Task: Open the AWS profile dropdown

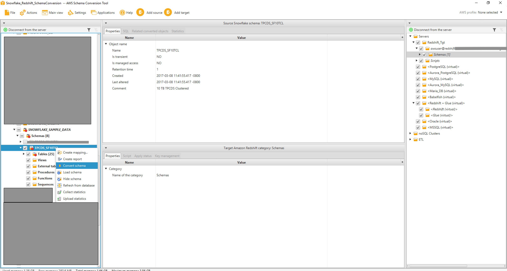Action: (490, 12)
